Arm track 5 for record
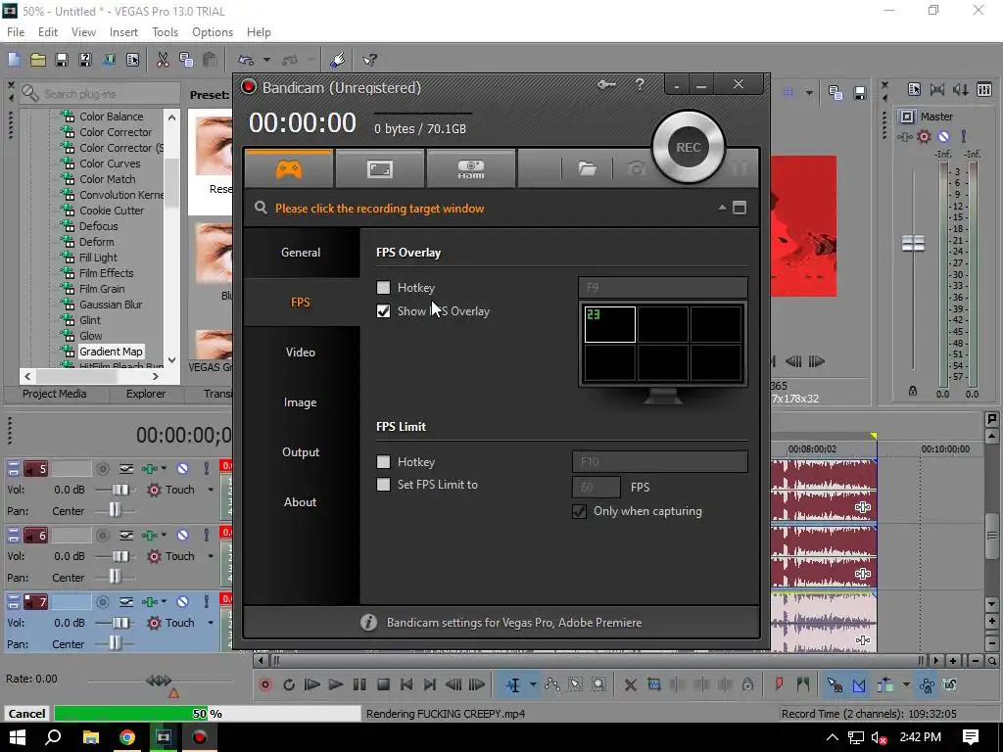 point(102,469)
